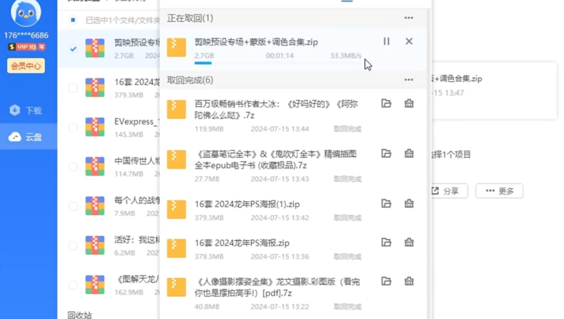
Task: Select 16套 2024龙年PS海报.zip file name
Action: pyautogui.click(x=242, y=243)
